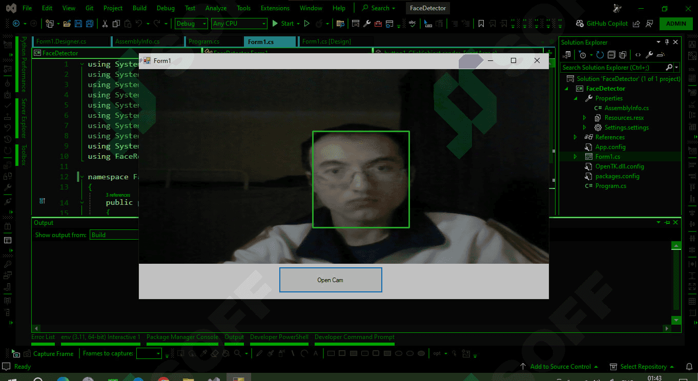The width and height of the screenshot is (698, 381).
Task: Expand the Form1.cs tree node
Action: (x=575, y=157)
